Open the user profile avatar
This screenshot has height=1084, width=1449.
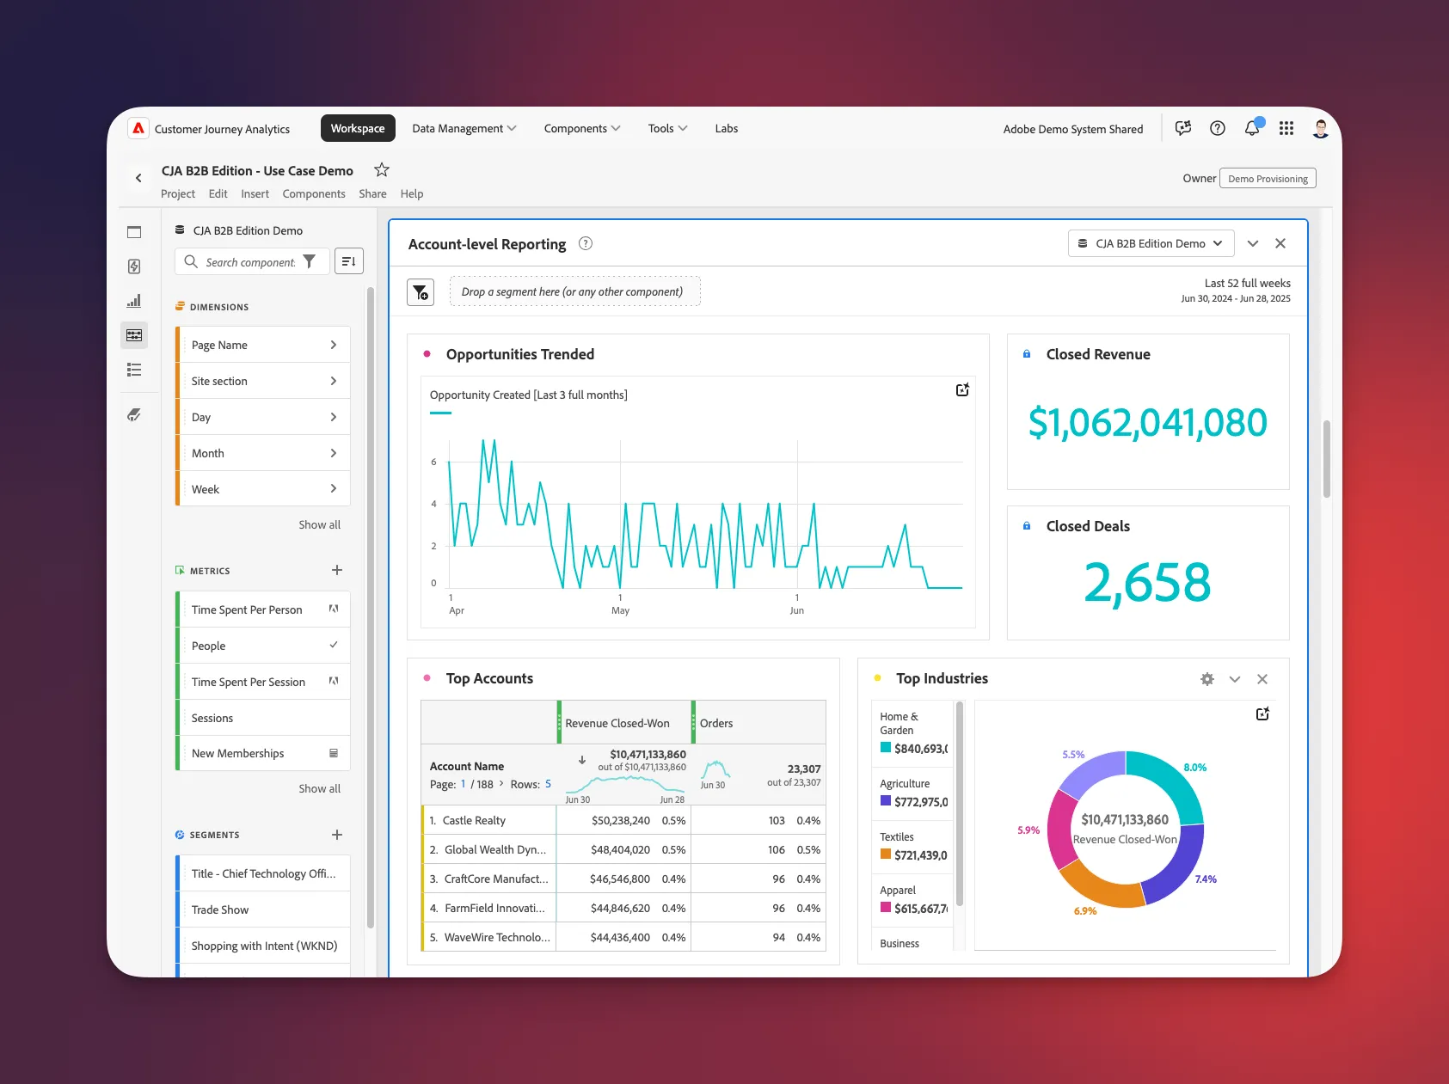click(x=1321, y=128)
